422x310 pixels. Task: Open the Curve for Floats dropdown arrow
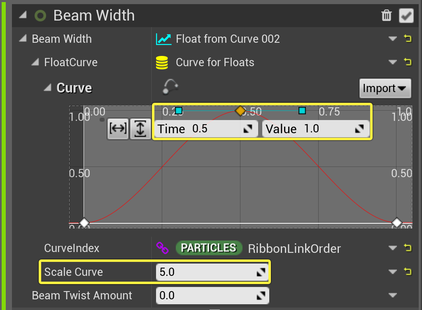point(393,62)
